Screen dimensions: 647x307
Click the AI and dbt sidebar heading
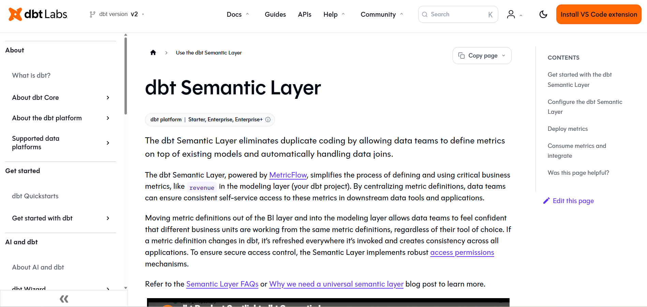tap(21, 242)
